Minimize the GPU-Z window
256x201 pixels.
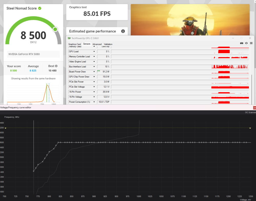tap(233, 38)
